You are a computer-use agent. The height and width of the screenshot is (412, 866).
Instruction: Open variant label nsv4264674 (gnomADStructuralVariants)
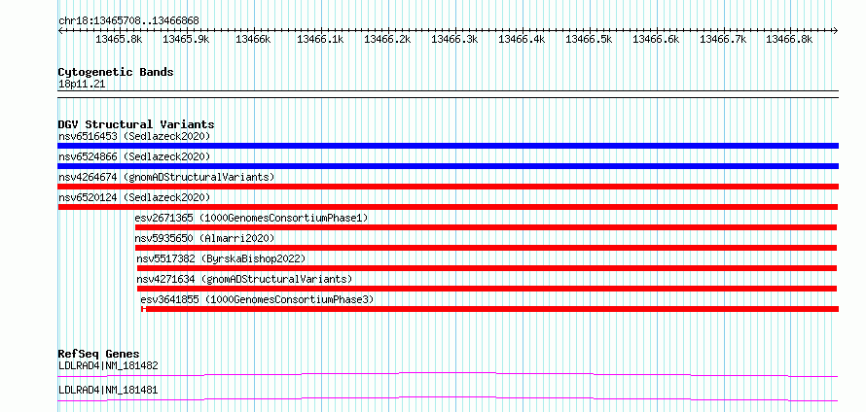(x=166, y=177)
